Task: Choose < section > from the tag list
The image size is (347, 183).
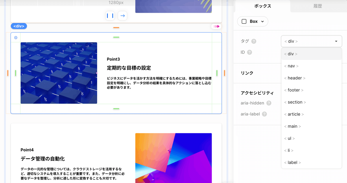Action: coord(311,102)
